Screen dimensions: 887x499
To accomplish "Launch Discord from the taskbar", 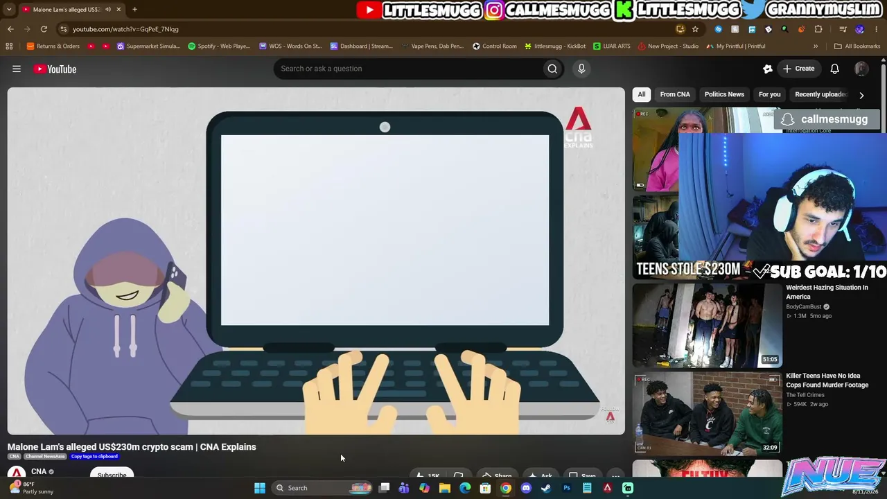I will tap(526, 488).
